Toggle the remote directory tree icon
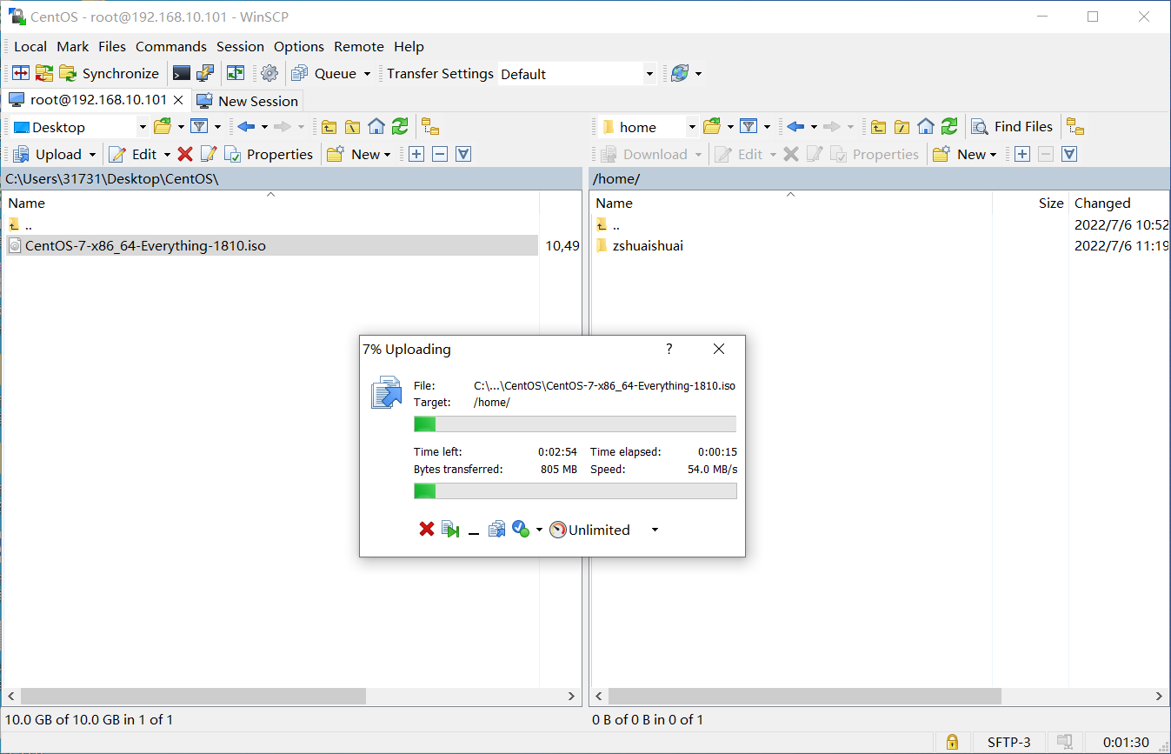The width and height of the screenshot is (1171, 754). point(1075,127)
